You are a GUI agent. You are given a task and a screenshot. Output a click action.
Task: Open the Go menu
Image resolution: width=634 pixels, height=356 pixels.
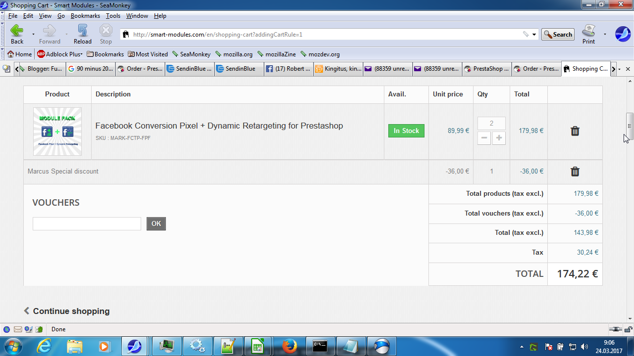pos(61,16)
